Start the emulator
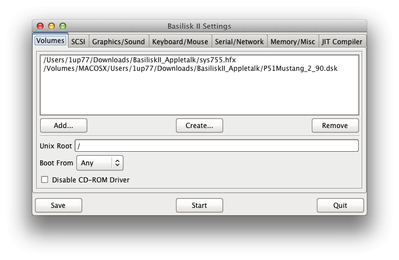The height and width of the screenshot is (260, 399). tap(199, 205)
